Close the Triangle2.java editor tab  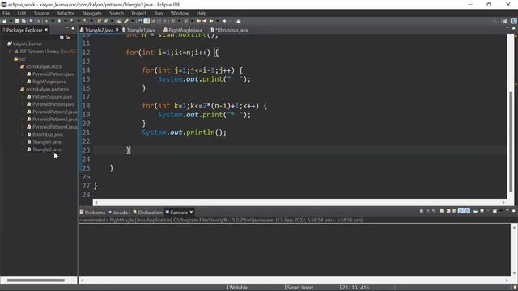(x=117, y=30)
